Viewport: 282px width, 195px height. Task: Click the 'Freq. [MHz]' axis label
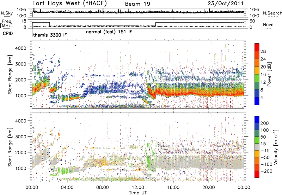tap(6, 24)
